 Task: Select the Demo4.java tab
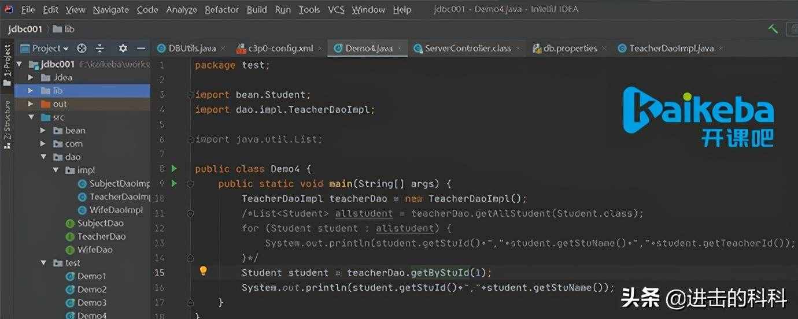[x=369, y=49]
